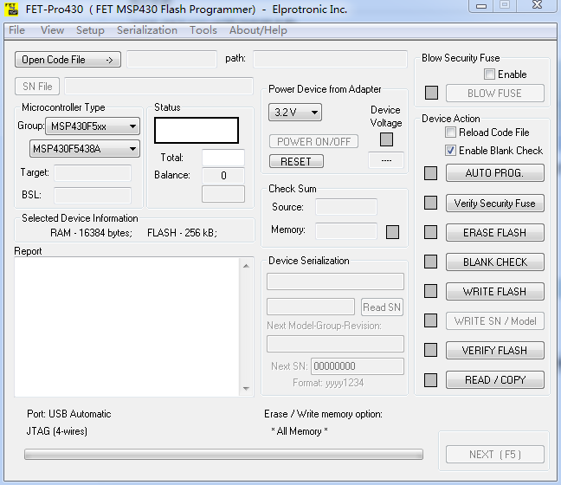
Task: Click Report scrollbar up arrow
Action: 246,266
